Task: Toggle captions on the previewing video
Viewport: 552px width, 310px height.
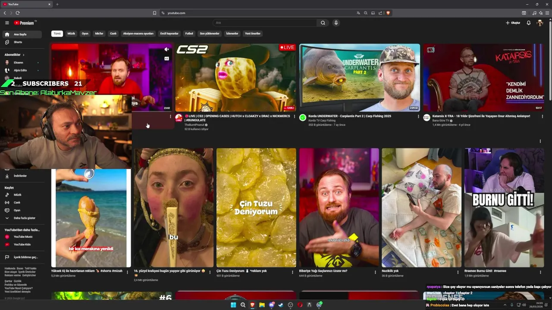Action: (x=166, y=59)
